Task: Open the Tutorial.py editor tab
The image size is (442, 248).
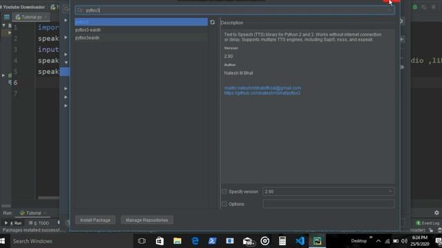Action: [x=31, y=17]
